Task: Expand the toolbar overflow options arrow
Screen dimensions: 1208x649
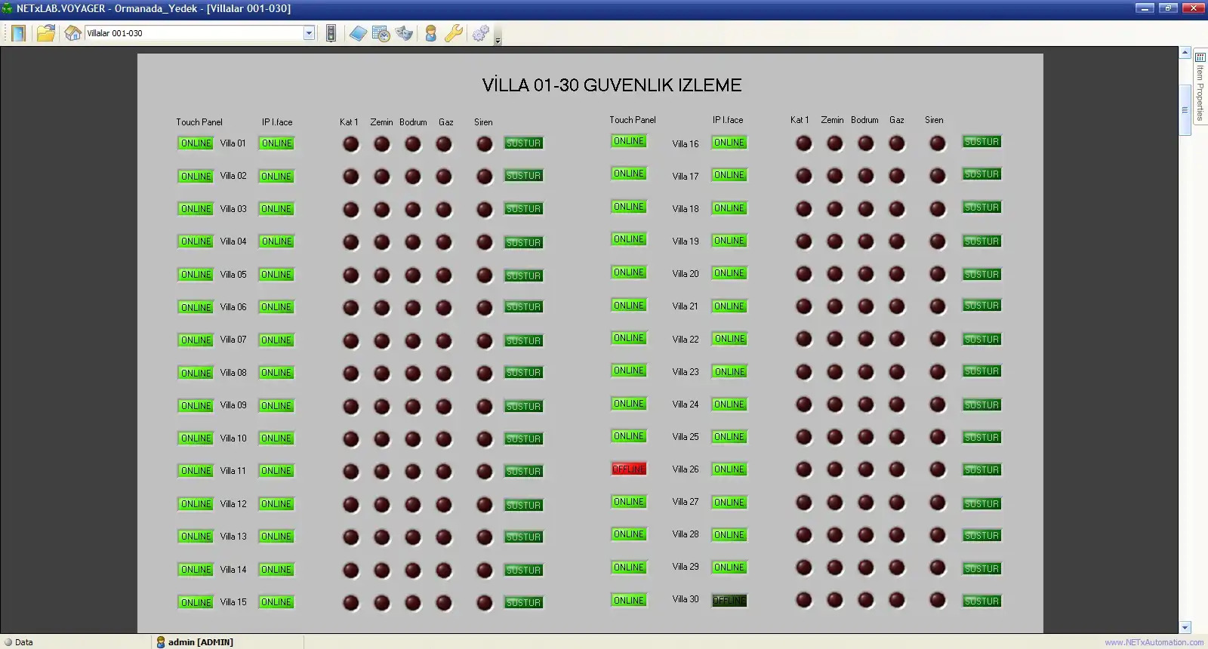Action: [498, 41]
